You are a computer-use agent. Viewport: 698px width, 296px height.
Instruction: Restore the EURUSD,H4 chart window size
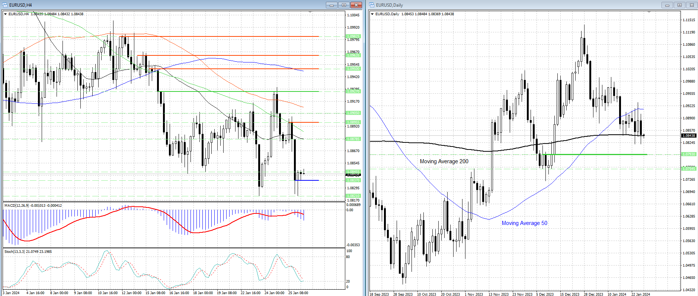tap(344, 5)
